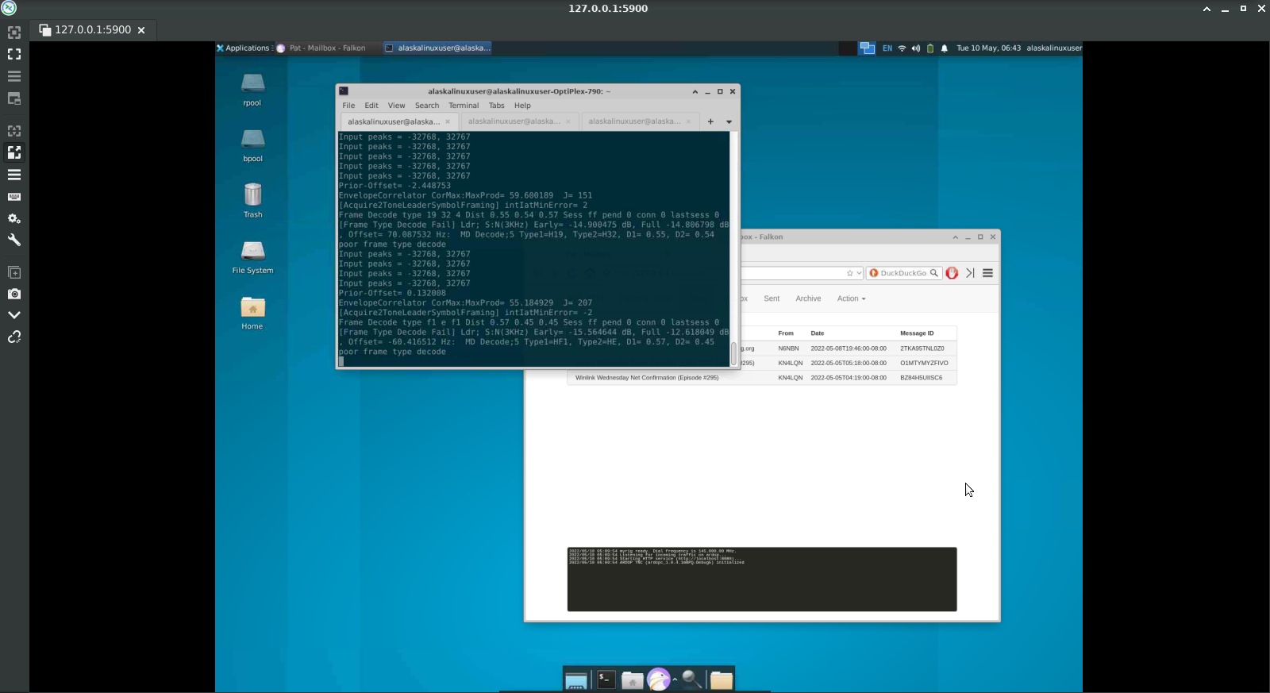Toggle fullscreen mode in Remmina sidebar

(x=14, y=54)
